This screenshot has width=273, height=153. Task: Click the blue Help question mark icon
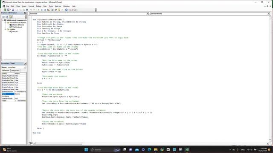click(67, 10)
